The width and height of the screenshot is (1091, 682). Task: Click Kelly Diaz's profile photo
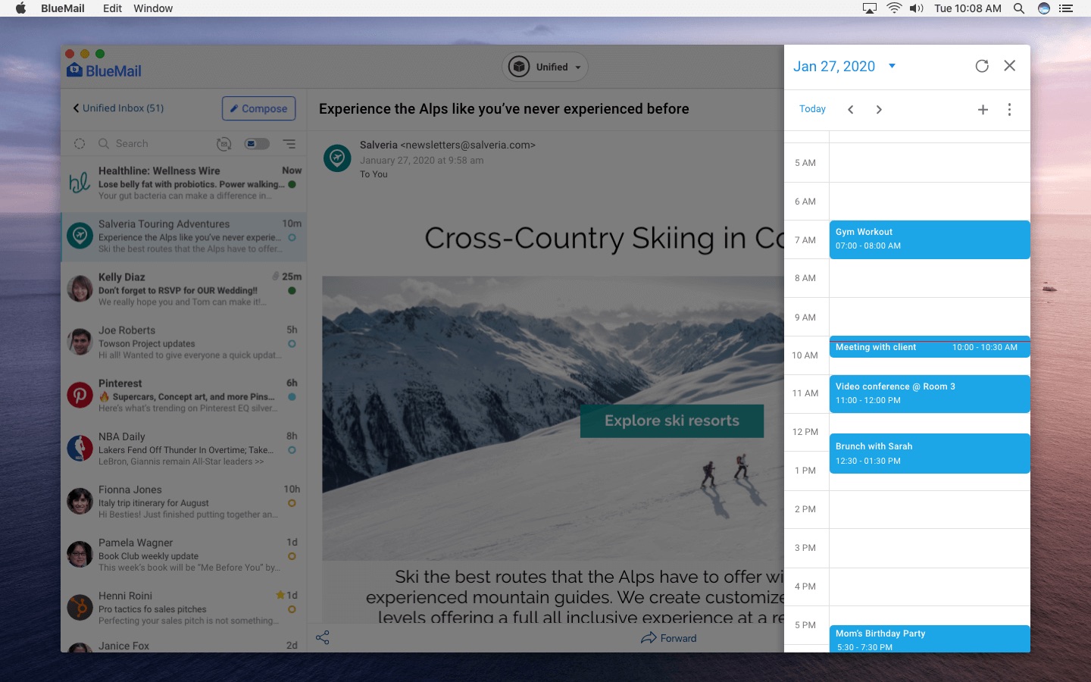point(80,289)
